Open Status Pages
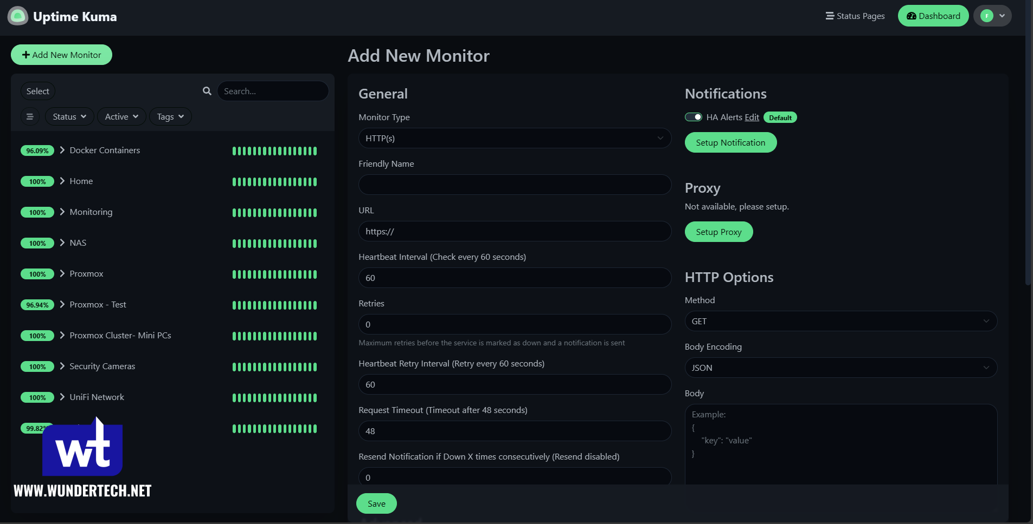This screenshot has height=524, width=1033. coord(855,16)
